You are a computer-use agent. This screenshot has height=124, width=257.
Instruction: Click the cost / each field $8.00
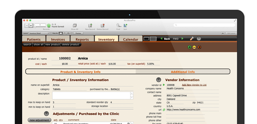65,64
